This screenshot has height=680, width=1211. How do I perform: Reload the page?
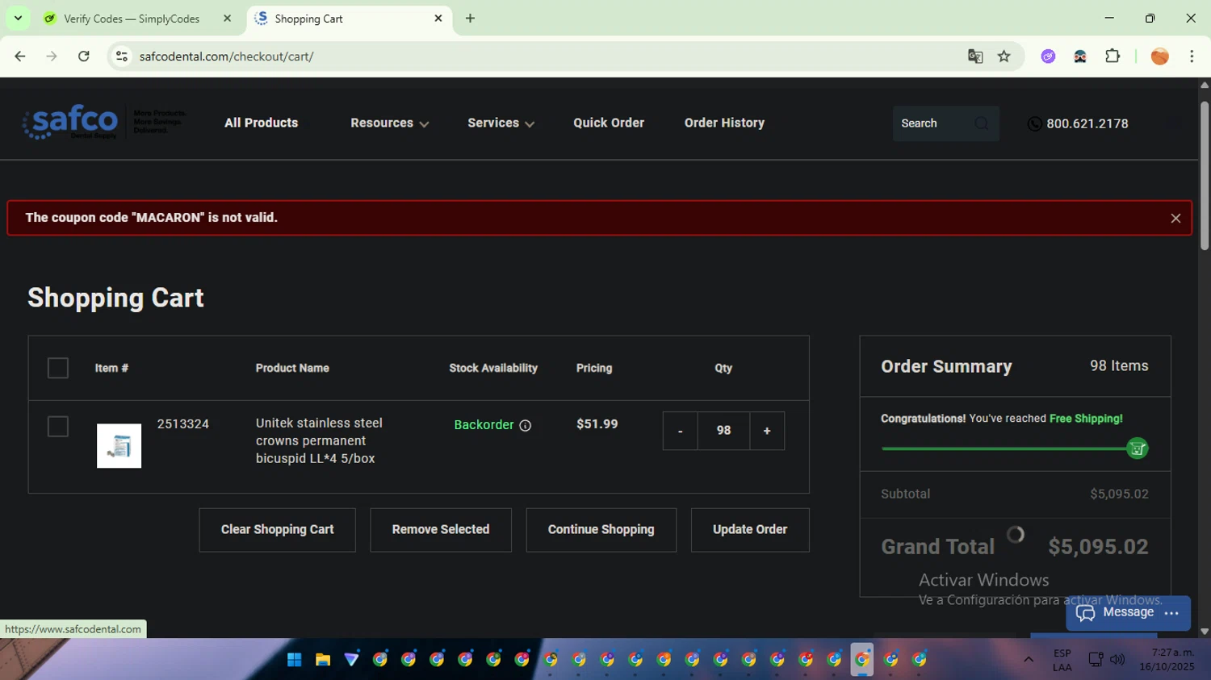[x=83, y=56]
